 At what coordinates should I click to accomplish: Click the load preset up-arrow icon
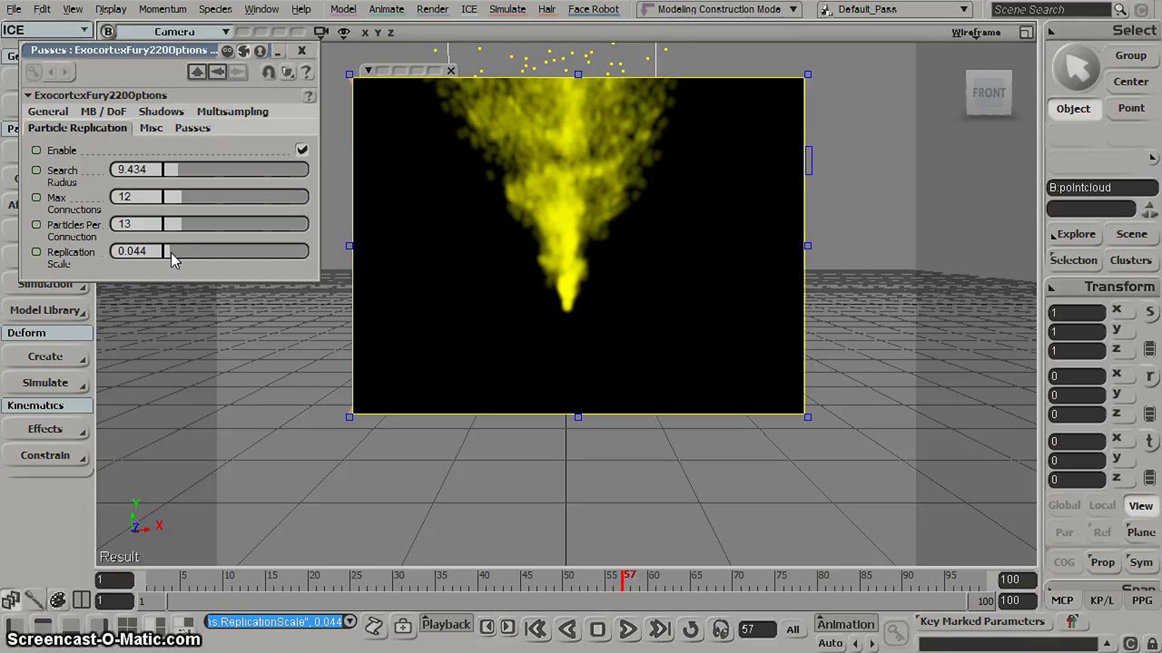[x=197, y=72]
